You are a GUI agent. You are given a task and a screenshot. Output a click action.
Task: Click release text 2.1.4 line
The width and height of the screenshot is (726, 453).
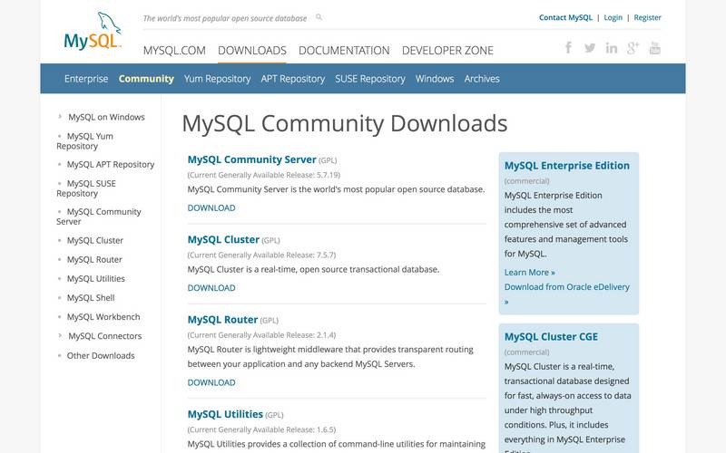coord(261,334)
